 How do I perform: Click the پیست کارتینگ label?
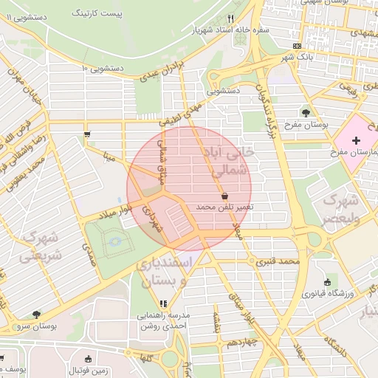click(x=97, y=13)
